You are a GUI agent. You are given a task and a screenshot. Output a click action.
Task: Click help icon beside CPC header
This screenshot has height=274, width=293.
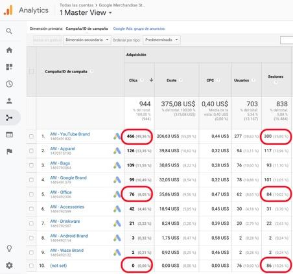pyautogui.click(x=218, y=80)
